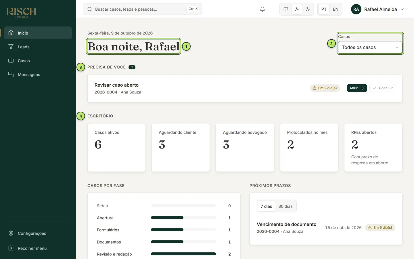Click the Boa noite, Rafael heading
This screenshot has width=414, height=259.
pos(134,46)
